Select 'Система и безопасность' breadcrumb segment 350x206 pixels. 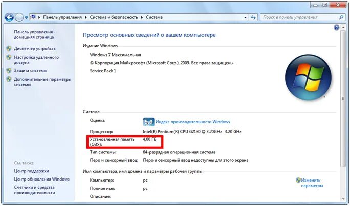[x=114, y=17]
